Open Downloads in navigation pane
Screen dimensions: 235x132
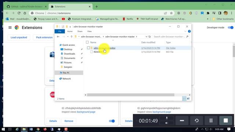tap(69, 54)
